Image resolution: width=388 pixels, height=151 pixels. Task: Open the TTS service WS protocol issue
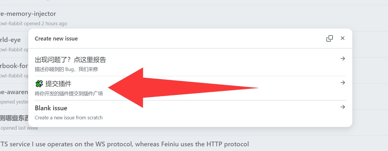(124, 144)
